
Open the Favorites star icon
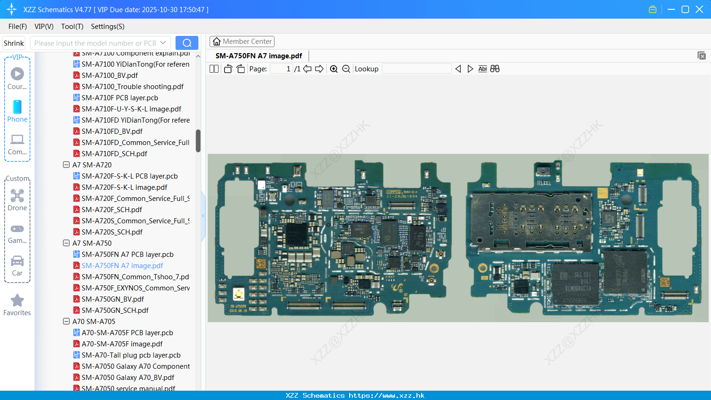(17, 300)
